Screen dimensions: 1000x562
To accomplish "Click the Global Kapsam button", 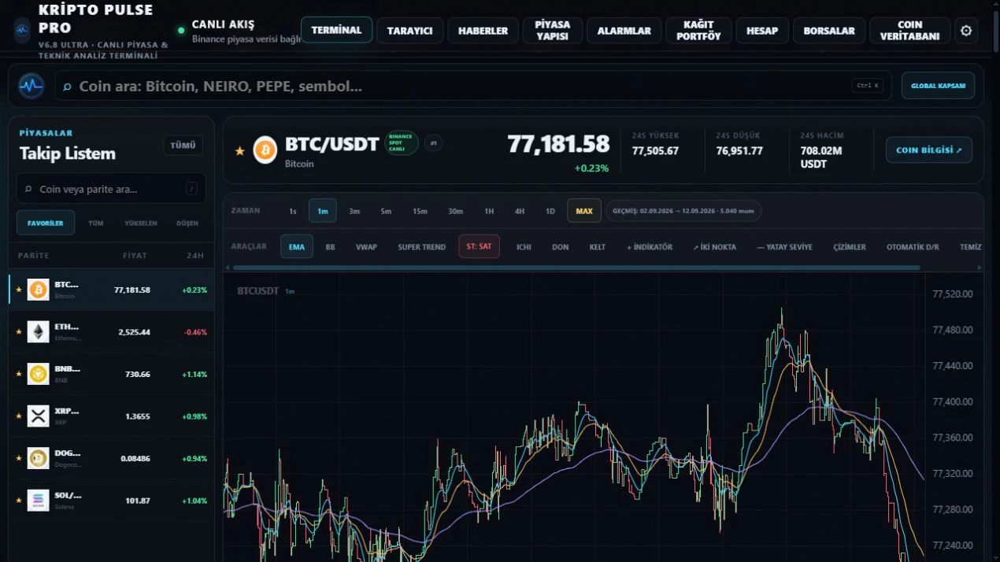I will (x=938, y=86).
